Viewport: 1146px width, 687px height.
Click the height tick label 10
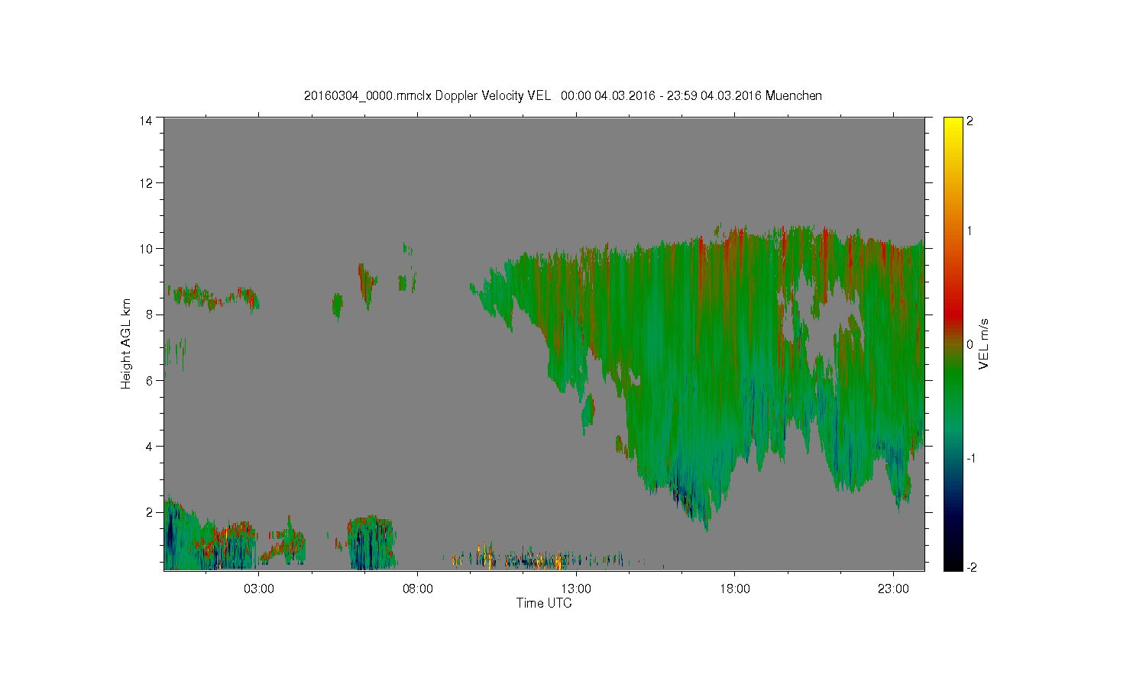click(145, 248)
